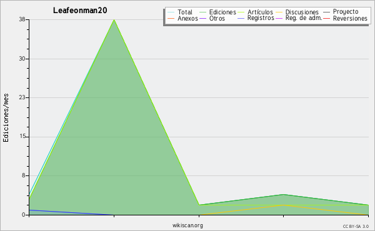Click the 8 y-axis value
The height and width of the screenshot is (231, 375).
coord(24,175)
